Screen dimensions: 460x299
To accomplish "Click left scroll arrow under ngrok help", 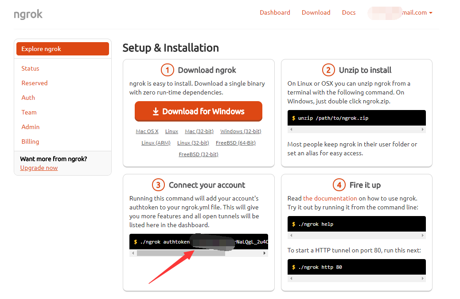I will (x=291, y=235).
